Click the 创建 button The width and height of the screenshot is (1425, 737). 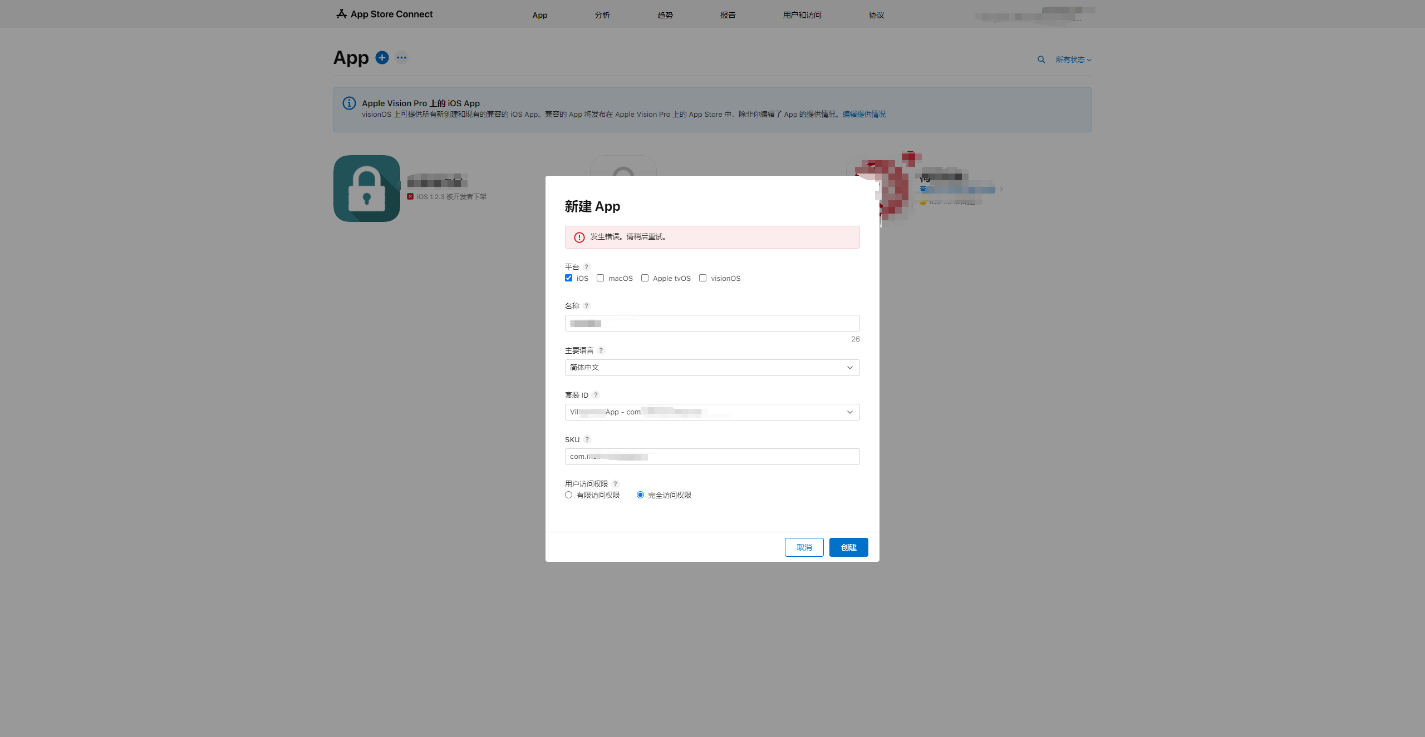(848, 547)
